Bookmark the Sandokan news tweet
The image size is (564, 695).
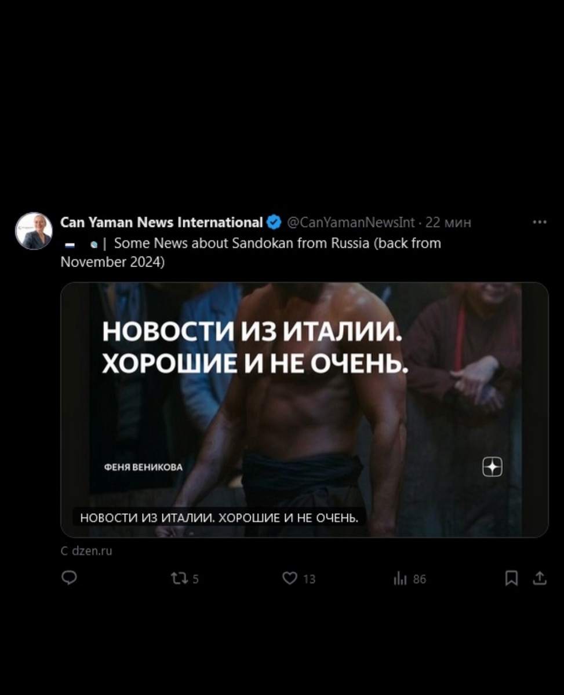tap(511, 578)
